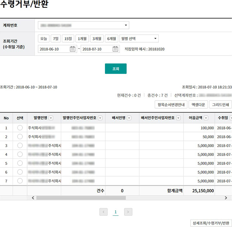Viewport: 232px width, 227px height.
Task: Click the 발행인명 column filter arrow
Action: tap(51, 118)
